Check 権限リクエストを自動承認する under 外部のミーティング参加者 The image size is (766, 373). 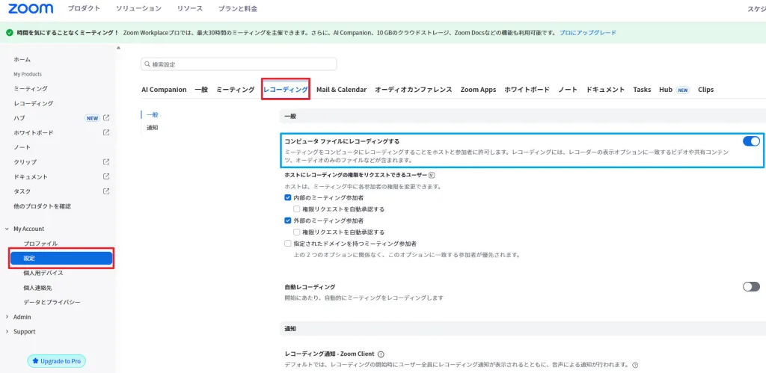pyautogui.click(x=296, y=232)
